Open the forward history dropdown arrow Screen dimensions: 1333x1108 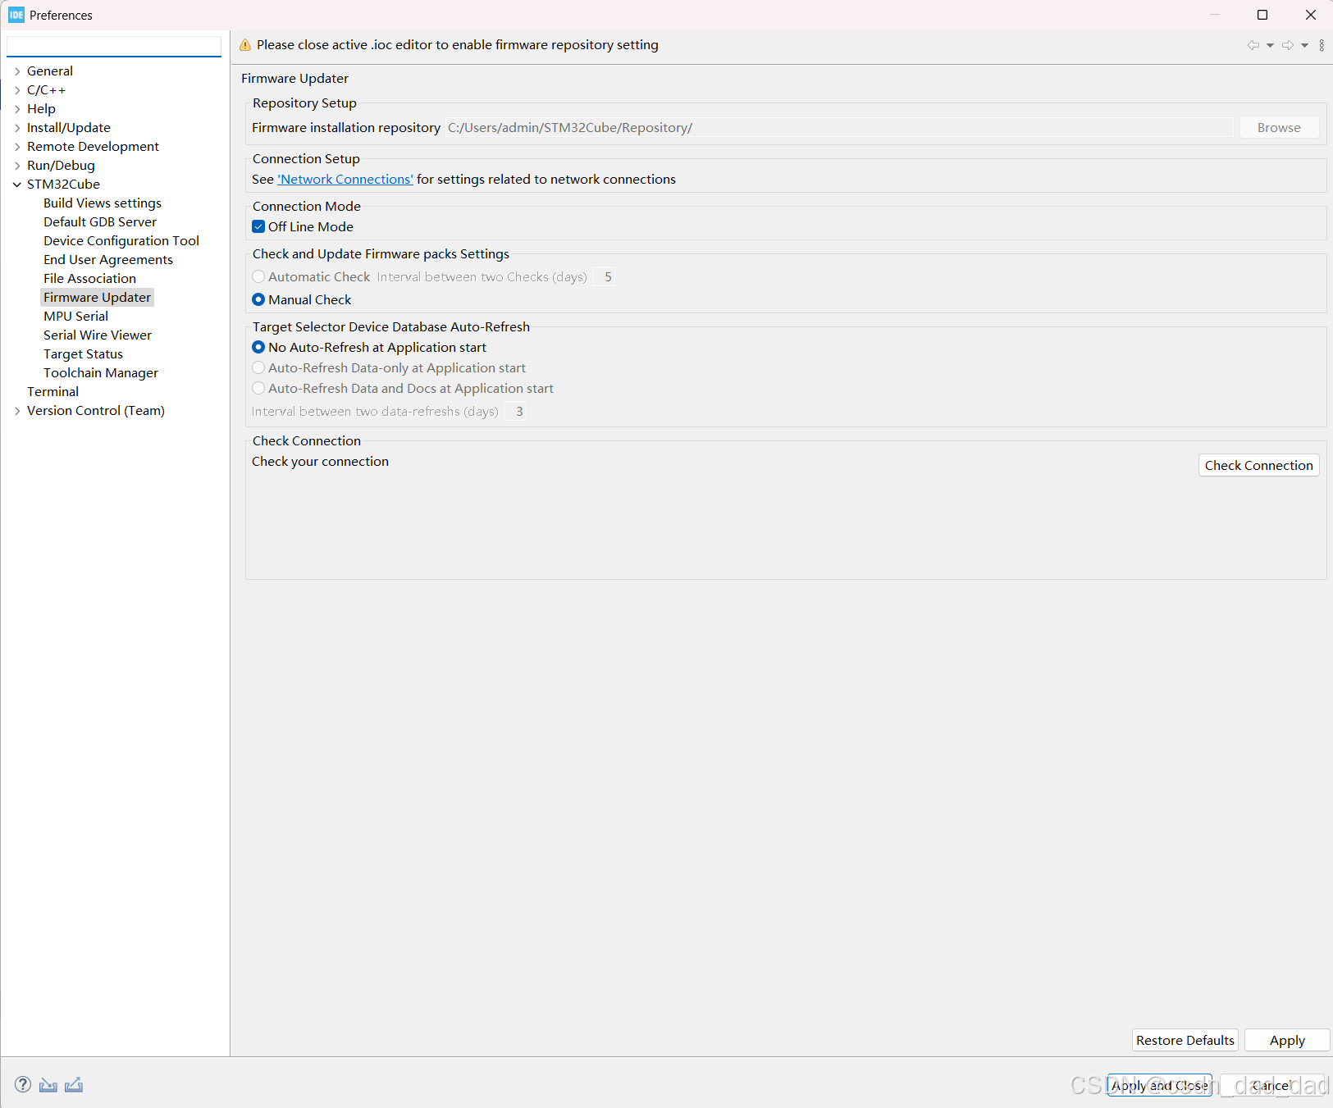click(x=1304, y=45)
